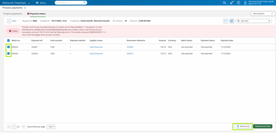This screenshot has width=276, height=133.
Task: Go to next page arrow
Action: click(23, 127)
